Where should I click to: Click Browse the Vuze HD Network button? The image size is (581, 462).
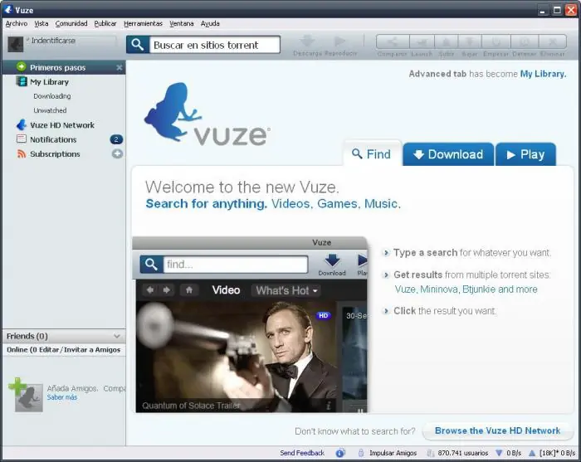pyautogui.click(x=497, y=430)
